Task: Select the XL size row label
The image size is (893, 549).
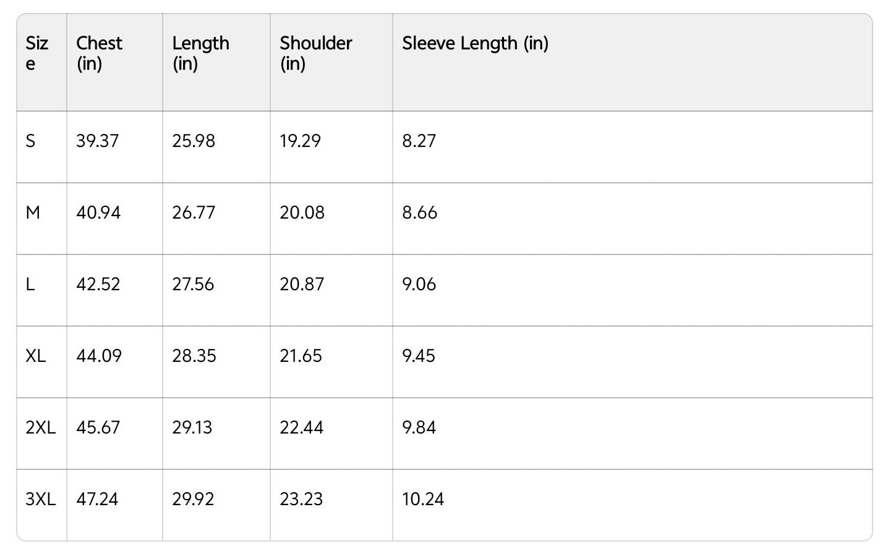Action: click(36, 356)
